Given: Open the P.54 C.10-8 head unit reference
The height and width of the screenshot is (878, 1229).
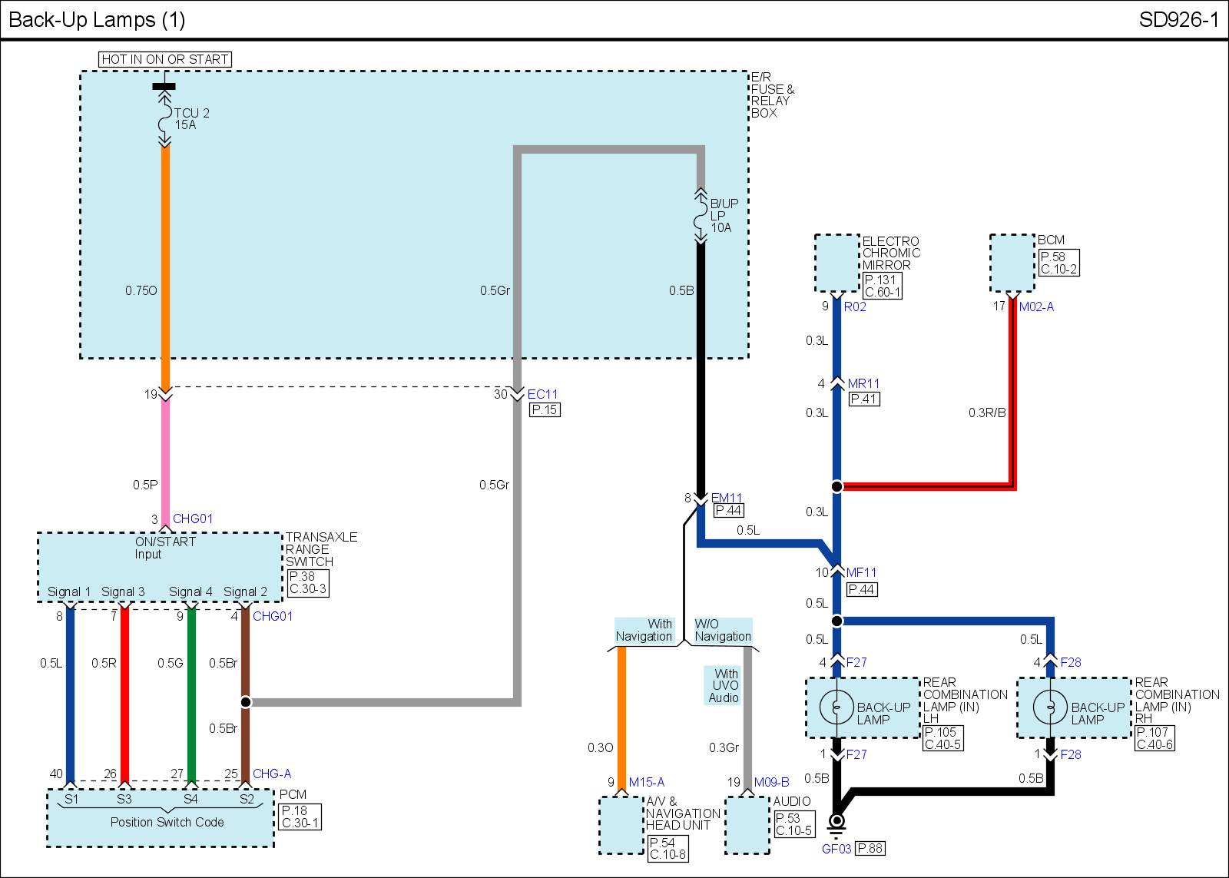Looking at the screenshot, I should (668, 849).
